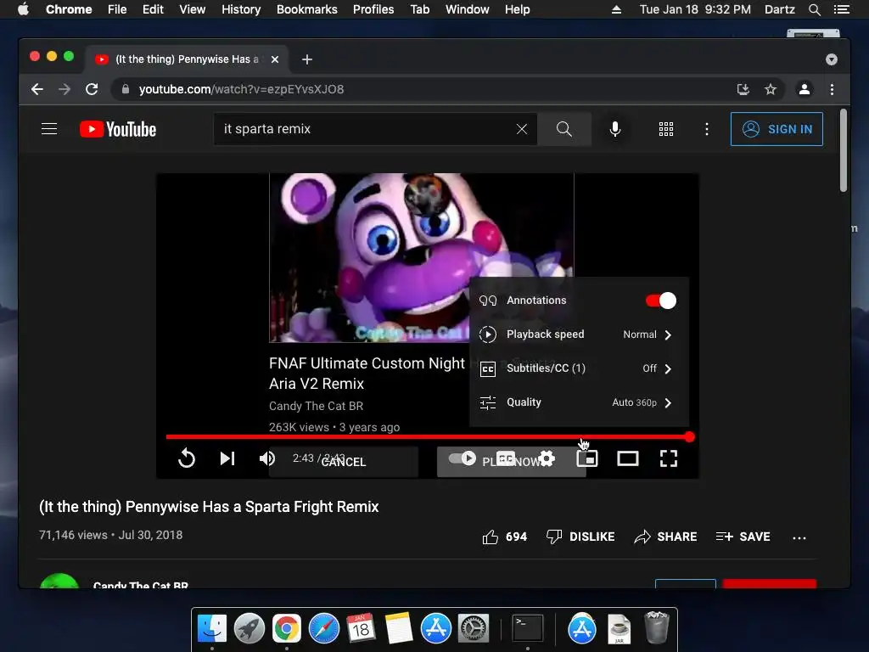Turn off the Annotations toggle

click(660, 301)
